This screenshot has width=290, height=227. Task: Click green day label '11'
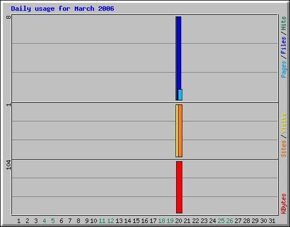[x=102, y=221]
